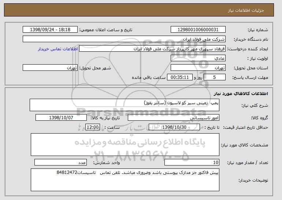This screenshot has height=200, width=282.
Task: Click the delivery province field تهران
Action: 198,68
